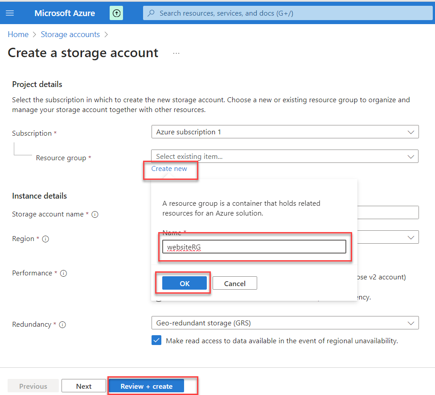Click the search magnifier icon
Screen dimensions: 435x395
click(x=152, y=13)
